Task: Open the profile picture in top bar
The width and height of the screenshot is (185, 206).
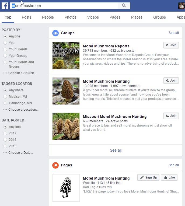Action: (181, 6)
